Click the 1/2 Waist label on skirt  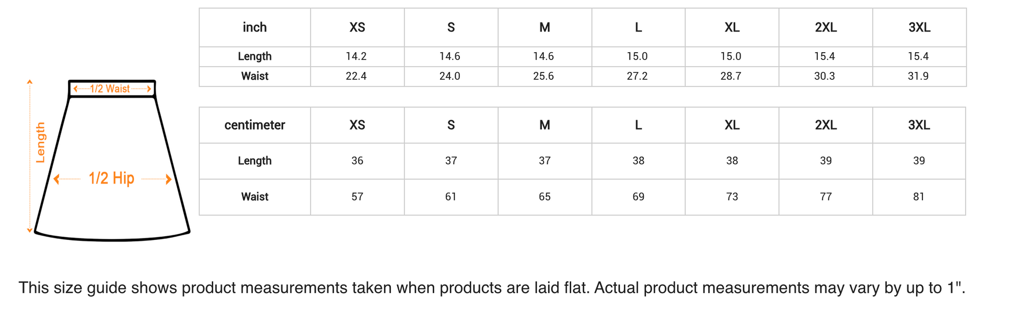coord(110,89)
